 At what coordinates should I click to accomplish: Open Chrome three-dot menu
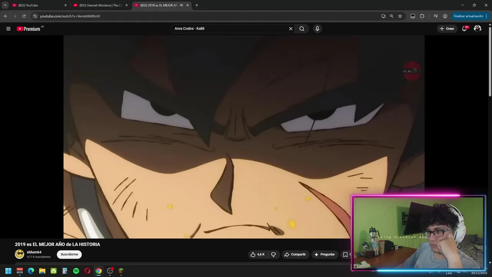coord(487,16)
